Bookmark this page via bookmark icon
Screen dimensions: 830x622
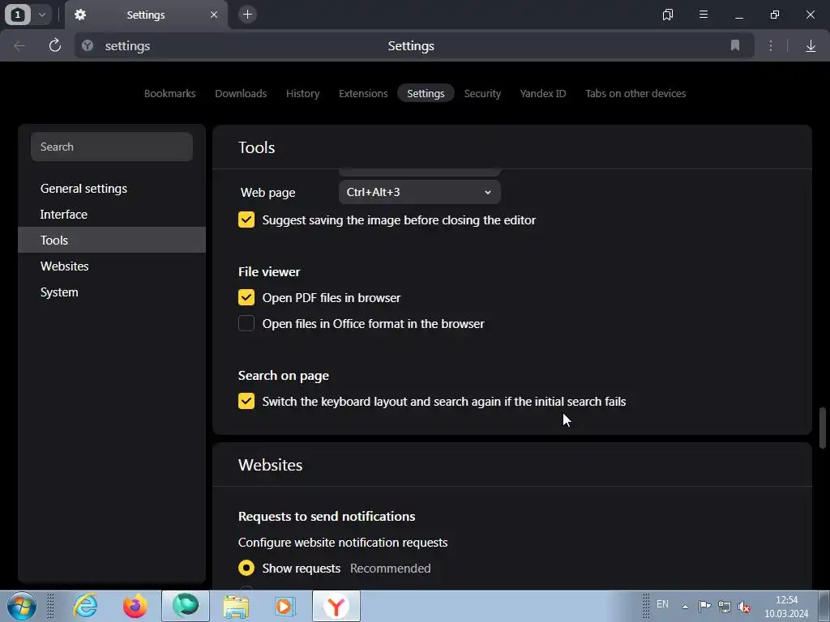click(x=734, y=45)
